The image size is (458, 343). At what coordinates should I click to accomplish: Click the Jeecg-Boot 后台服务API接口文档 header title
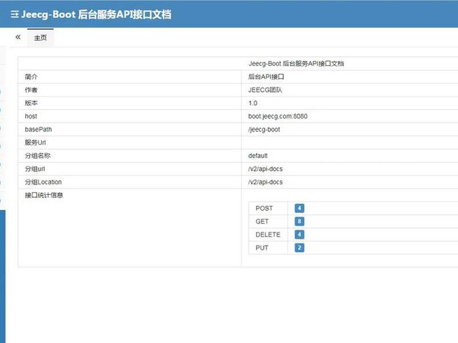(x=96, y=14)
